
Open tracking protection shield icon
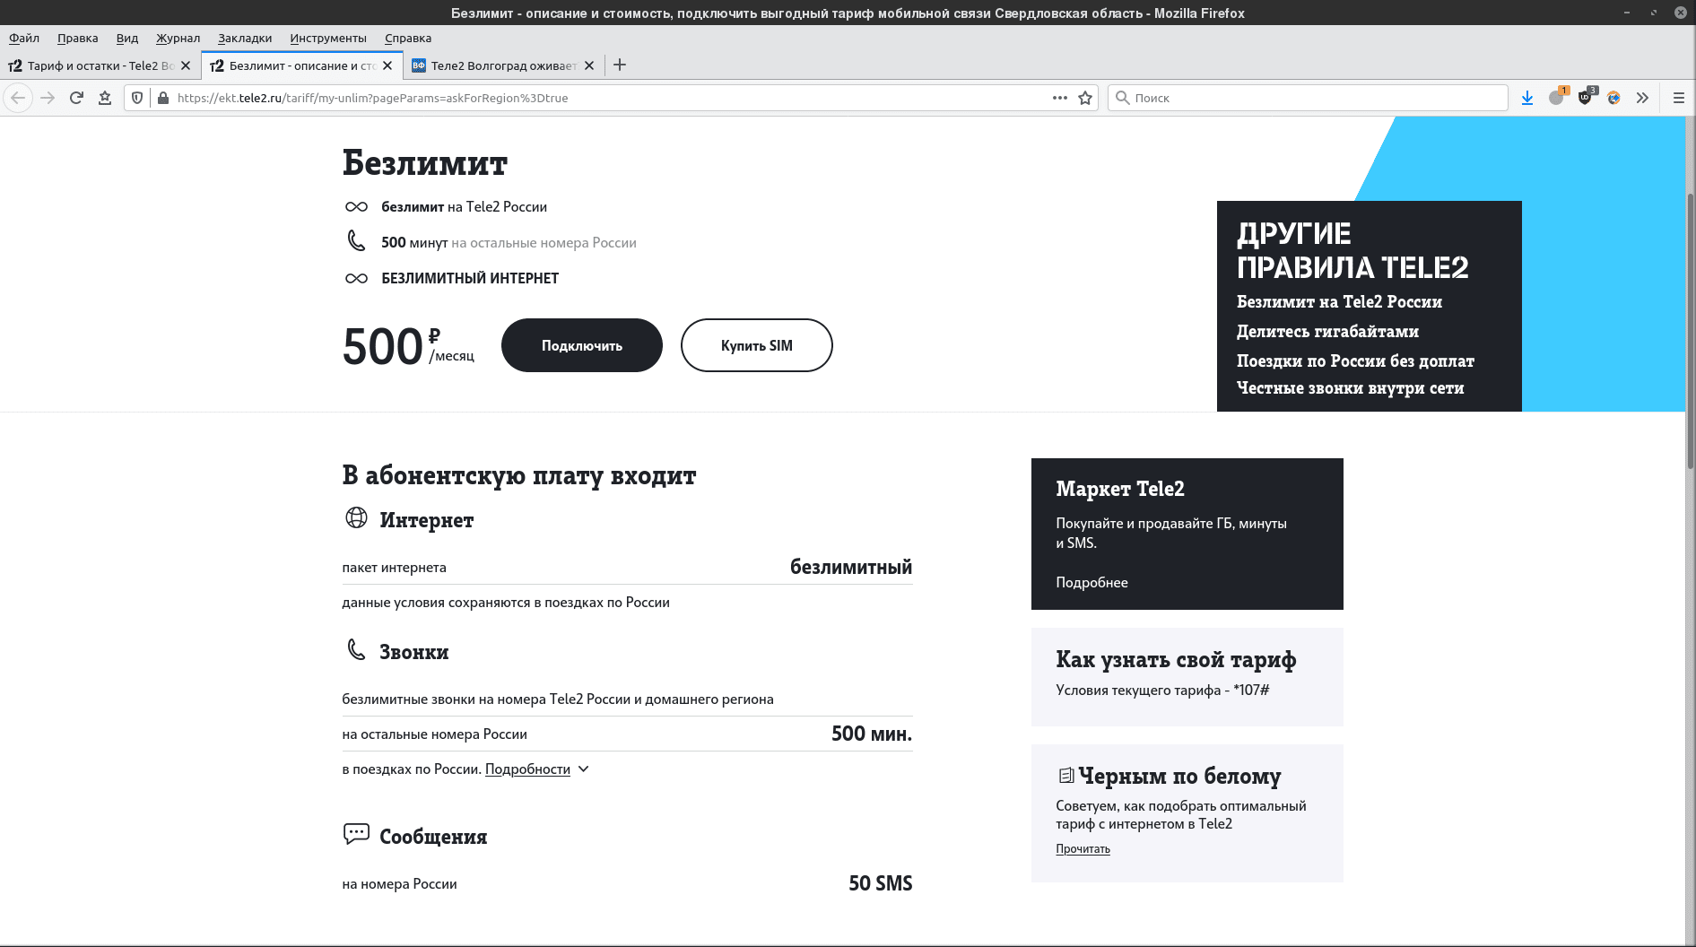pyautogui.click(x=137, y=98)
